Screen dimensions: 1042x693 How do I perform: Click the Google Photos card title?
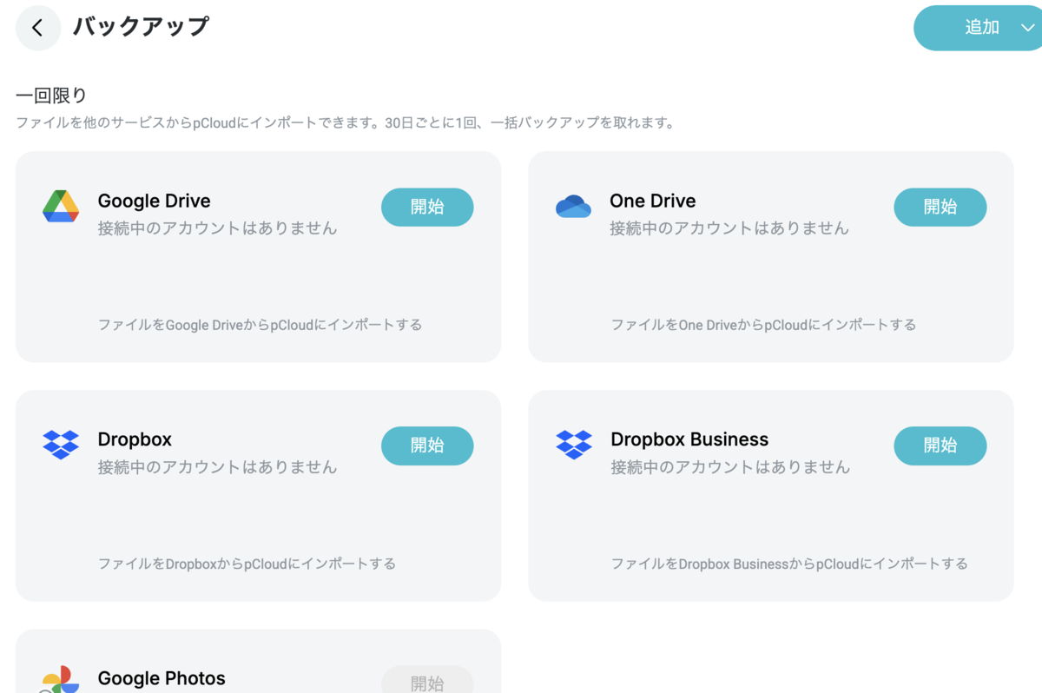coord(162,678)
